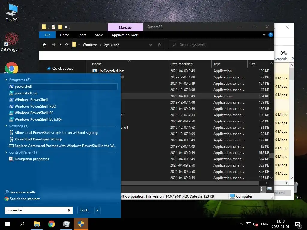
Task: Open Customize Quick Access Toolbar dropdown
Action: (66, 27)
